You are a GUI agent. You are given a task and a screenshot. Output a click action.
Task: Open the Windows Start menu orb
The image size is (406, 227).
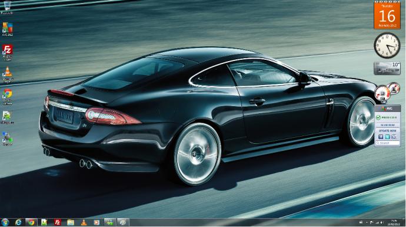pyautogui.click(x=5, y=222)
